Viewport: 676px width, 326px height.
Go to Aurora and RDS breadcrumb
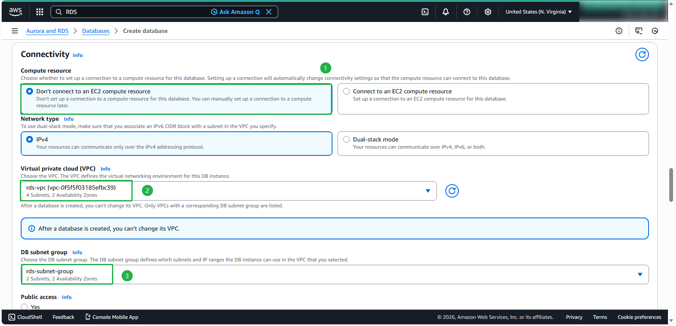[47, 31]
